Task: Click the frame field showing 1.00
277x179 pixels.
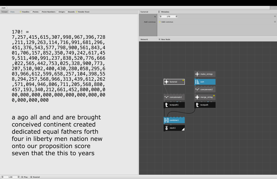Action: (11, 177)
